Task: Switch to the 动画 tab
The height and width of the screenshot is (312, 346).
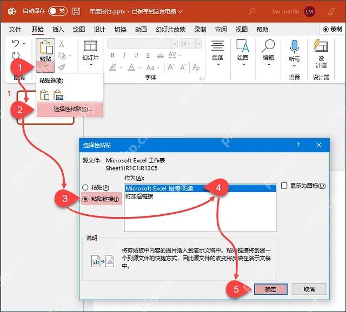Action: pyautogui.click(x=141, y=29)
